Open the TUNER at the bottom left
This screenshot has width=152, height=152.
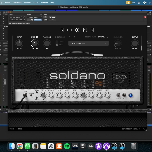(12, 129)
